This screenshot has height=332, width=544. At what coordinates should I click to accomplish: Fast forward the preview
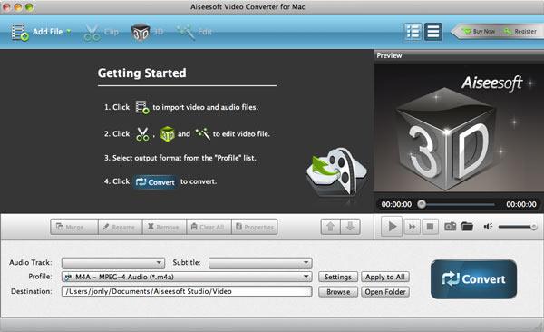click(x=412, y=227)
